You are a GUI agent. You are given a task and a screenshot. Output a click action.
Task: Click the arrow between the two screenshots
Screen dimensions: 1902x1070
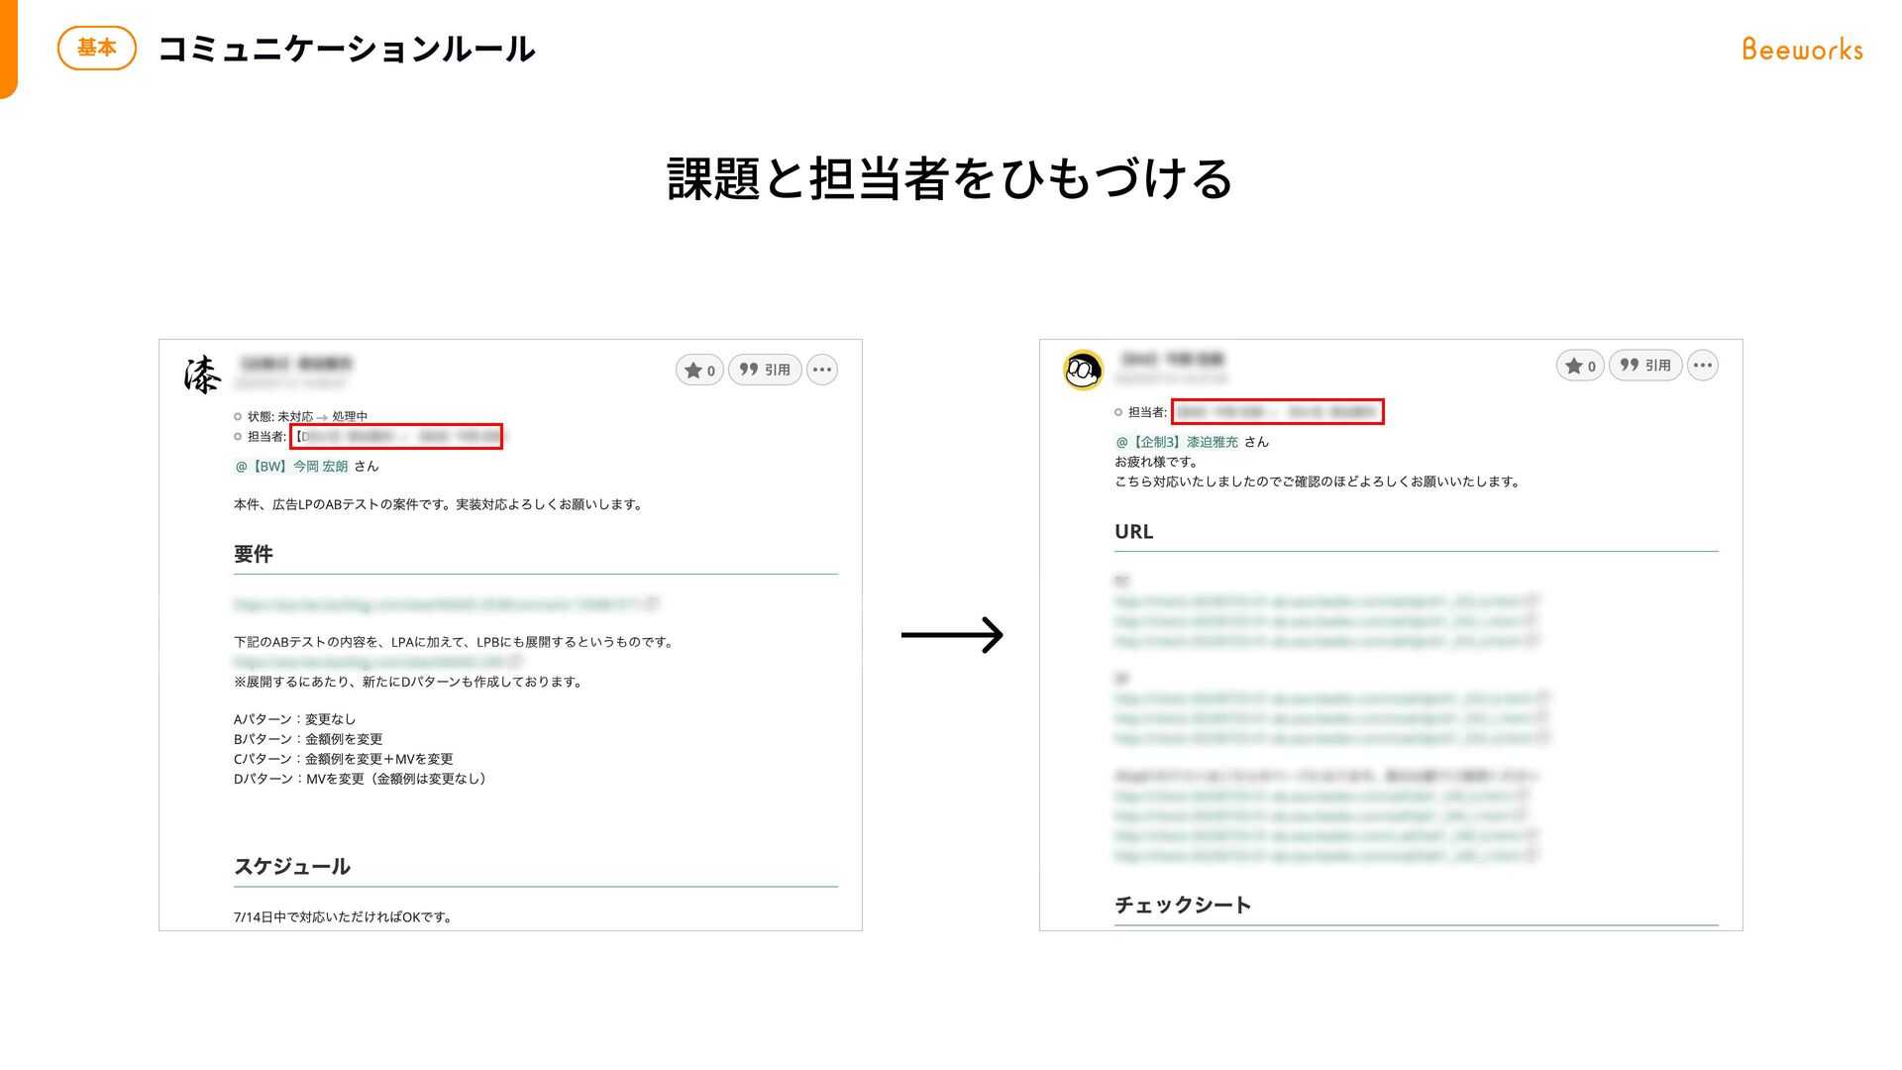click(952, 635)
